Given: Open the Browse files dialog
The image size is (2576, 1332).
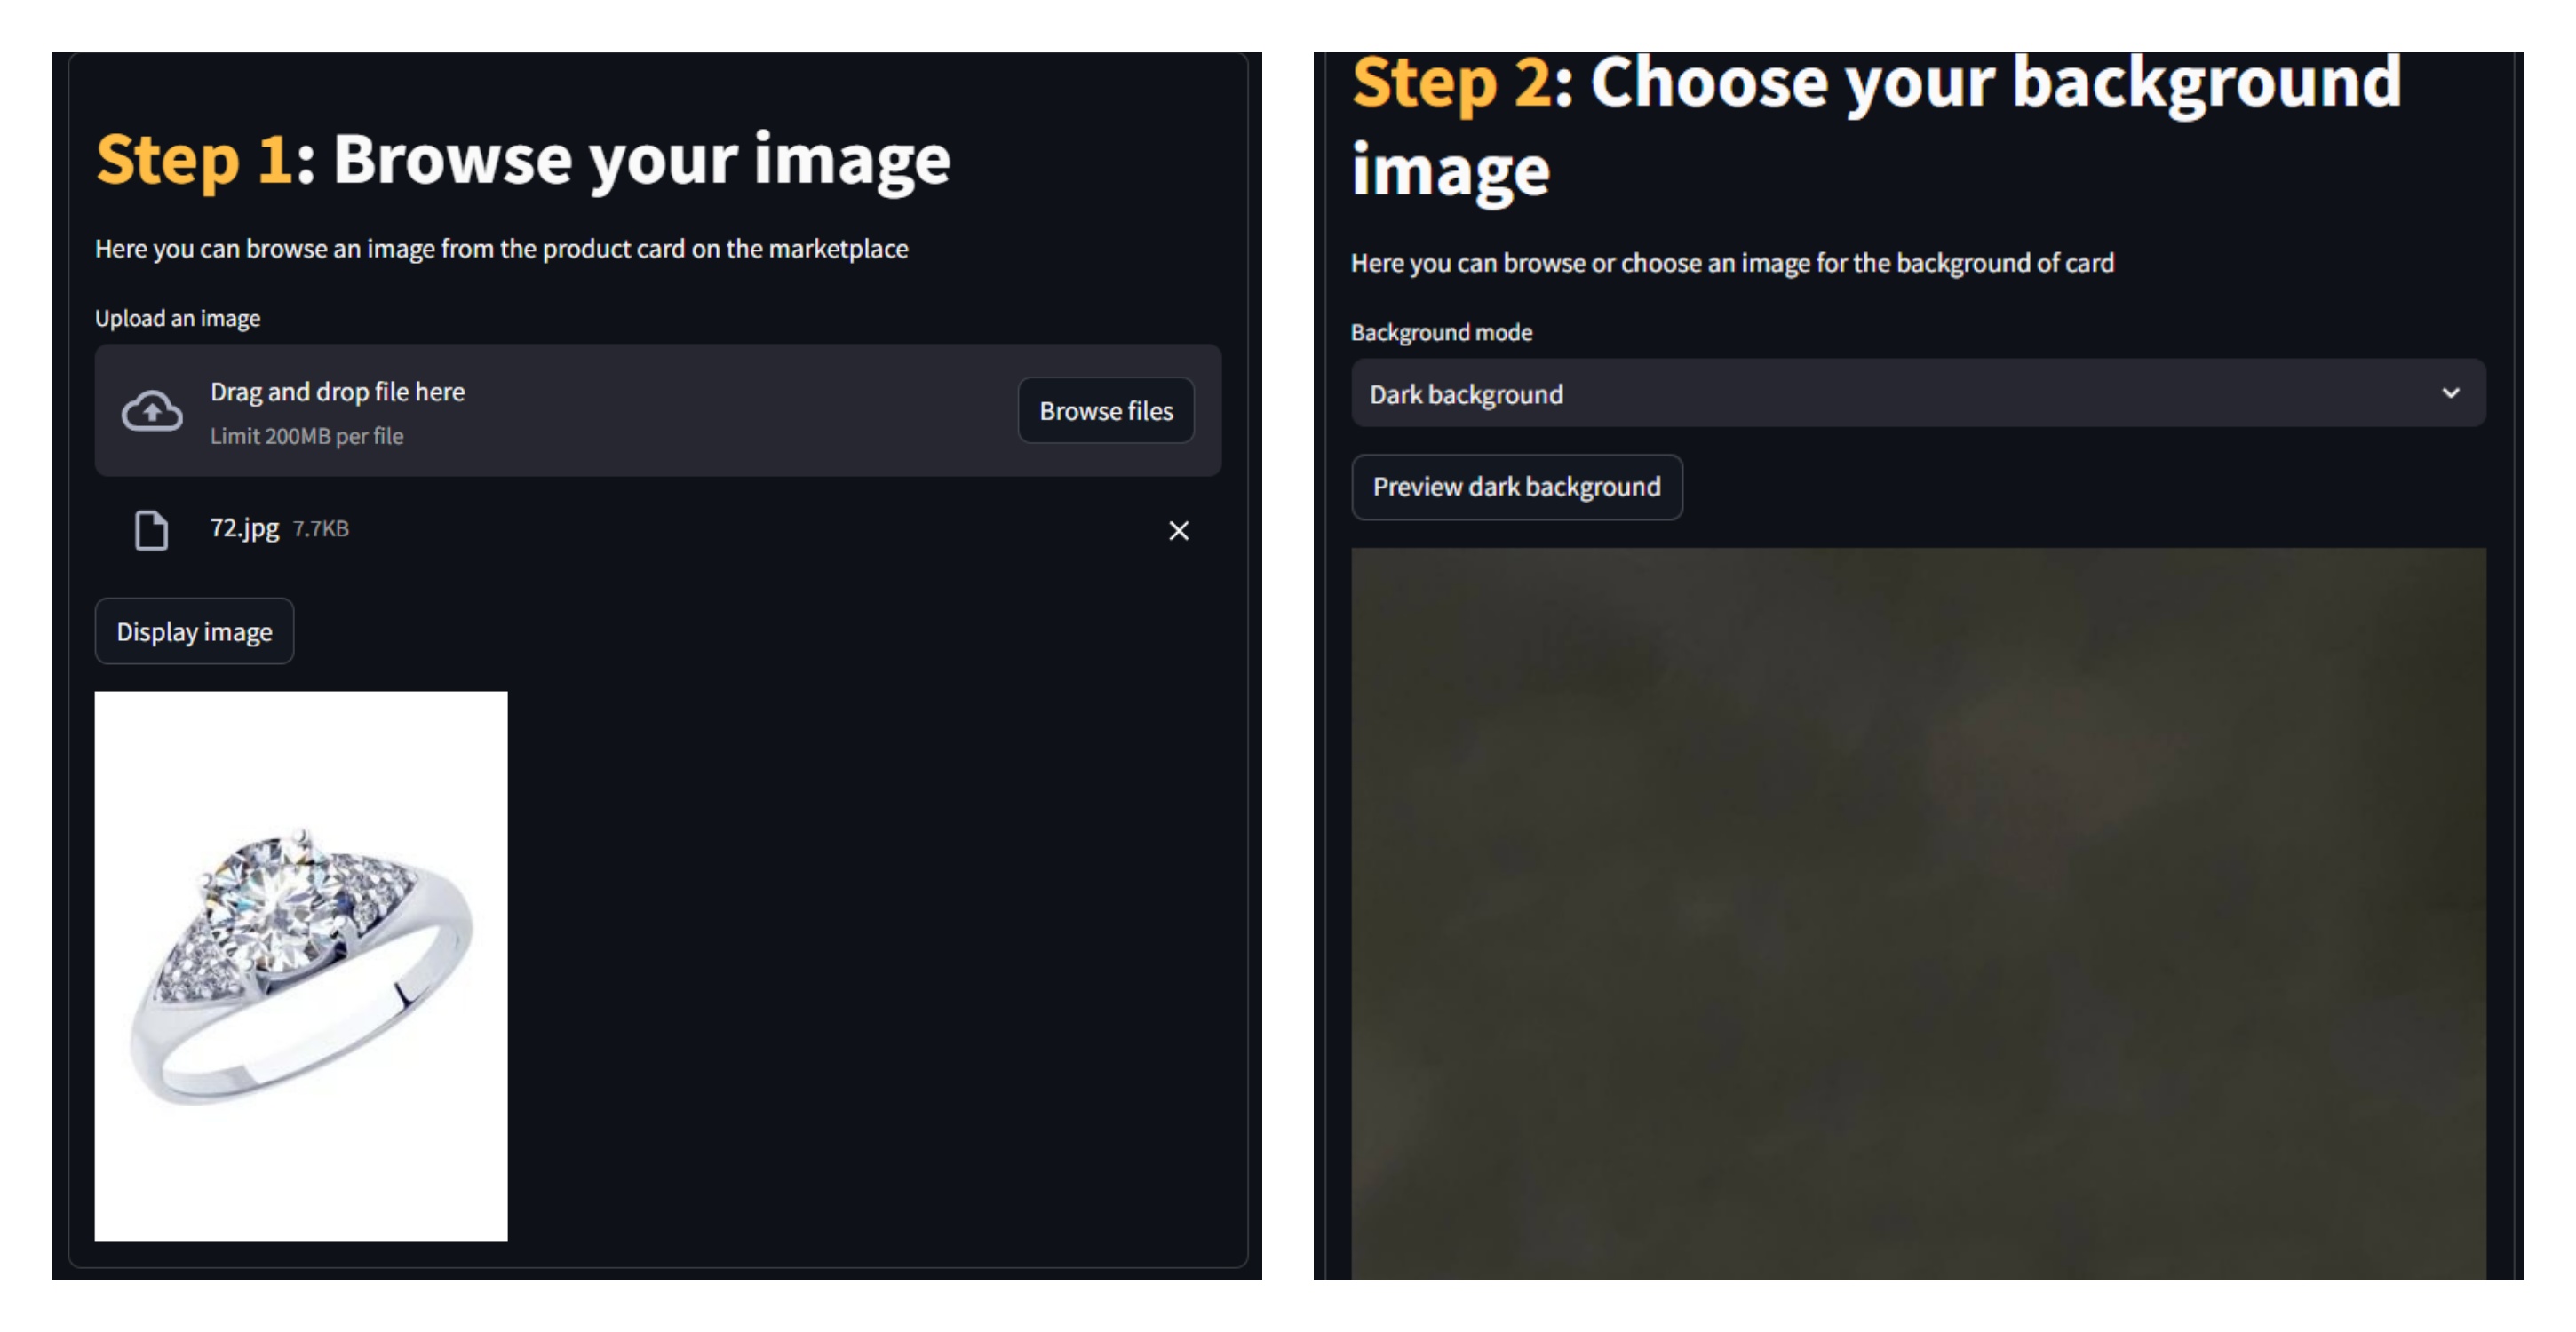Looking at the screenshot, I should (1106, 411).
